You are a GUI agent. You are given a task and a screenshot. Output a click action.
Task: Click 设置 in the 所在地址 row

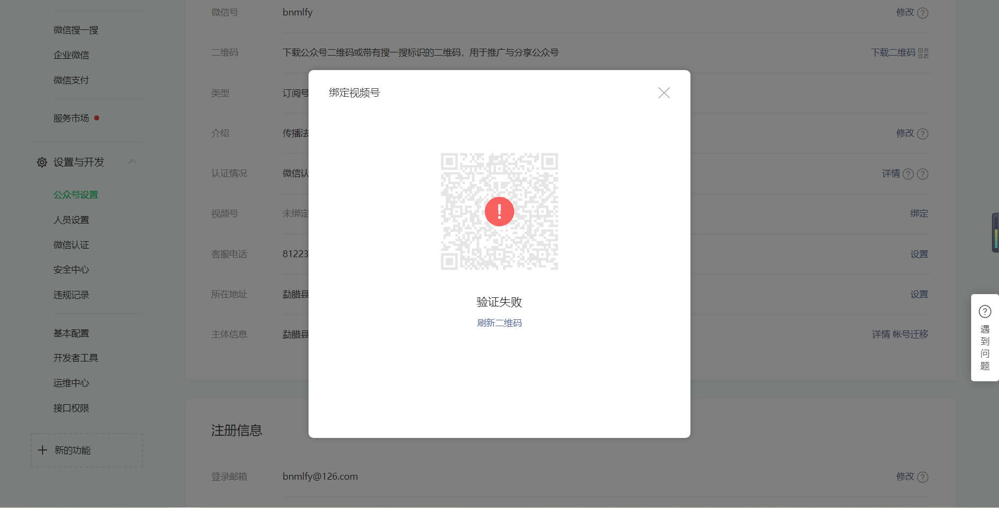[919, 294]
